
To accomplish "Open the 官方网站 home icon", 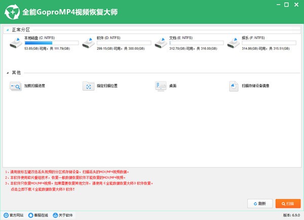I will pyautogui.click(x=6, y=215).
